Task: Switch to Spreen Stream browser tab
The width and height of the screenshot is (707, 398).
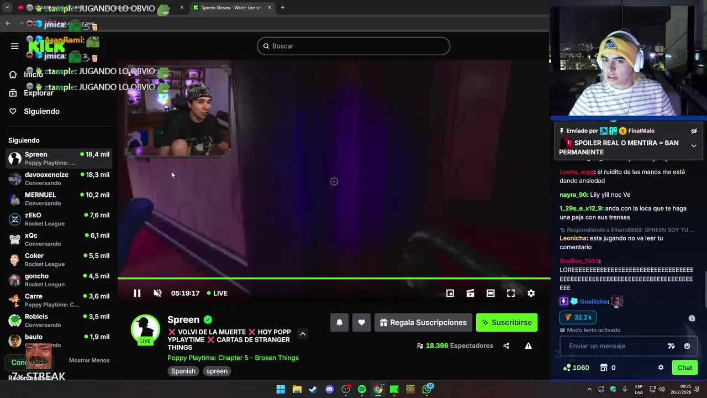Action: click(x=232, y=8)
